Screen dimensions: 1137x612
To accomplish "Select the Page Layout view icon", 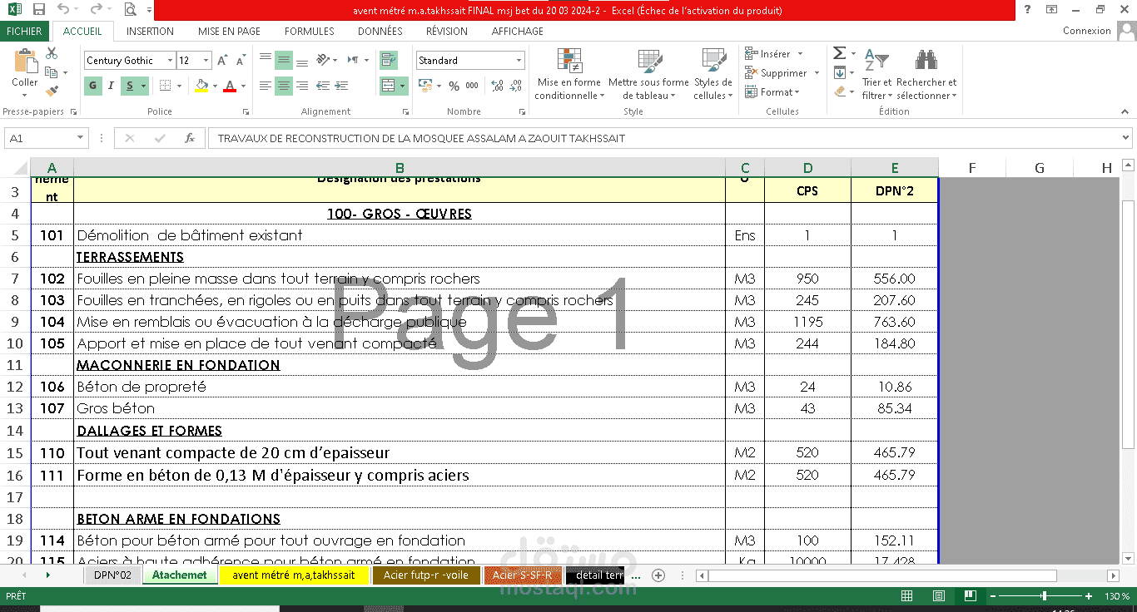I will point(938,596).
